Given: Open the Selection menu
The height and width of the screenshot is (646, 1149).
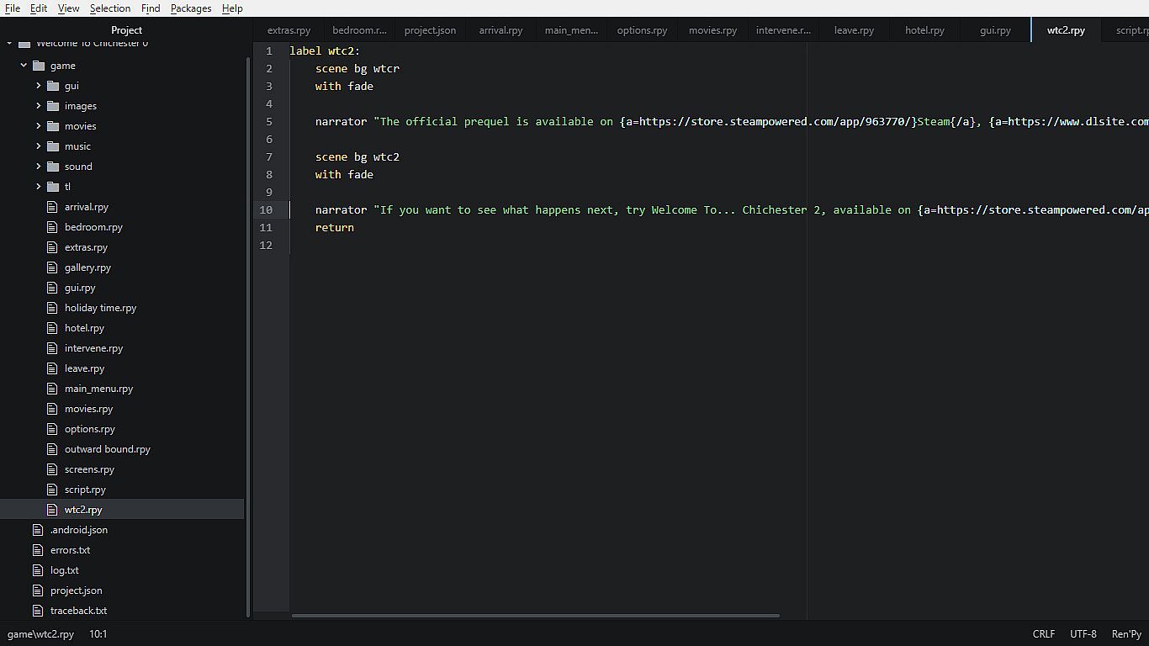Looking at the screenshot, I should click(x=110, y=8).
